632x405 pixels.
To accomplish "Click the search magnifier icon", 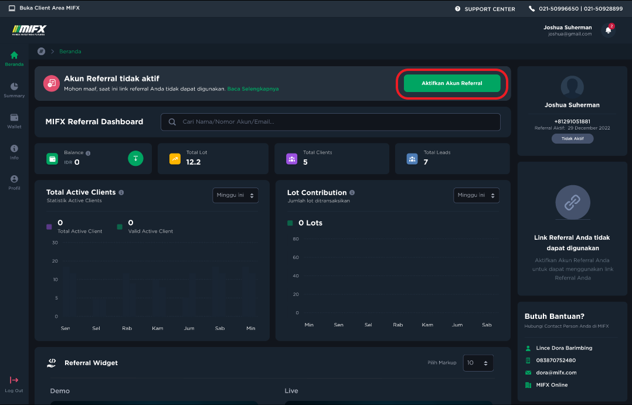I will [x=172, y=122].
